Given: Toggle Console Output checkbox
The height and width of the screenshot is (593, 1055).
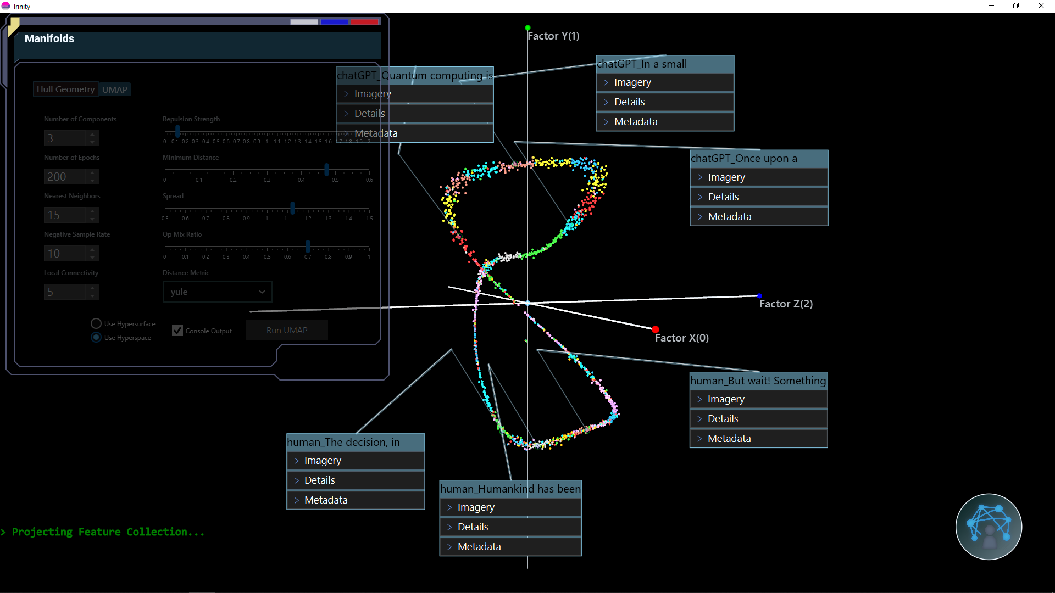Looking at the screenshot, I should (178, 330).
